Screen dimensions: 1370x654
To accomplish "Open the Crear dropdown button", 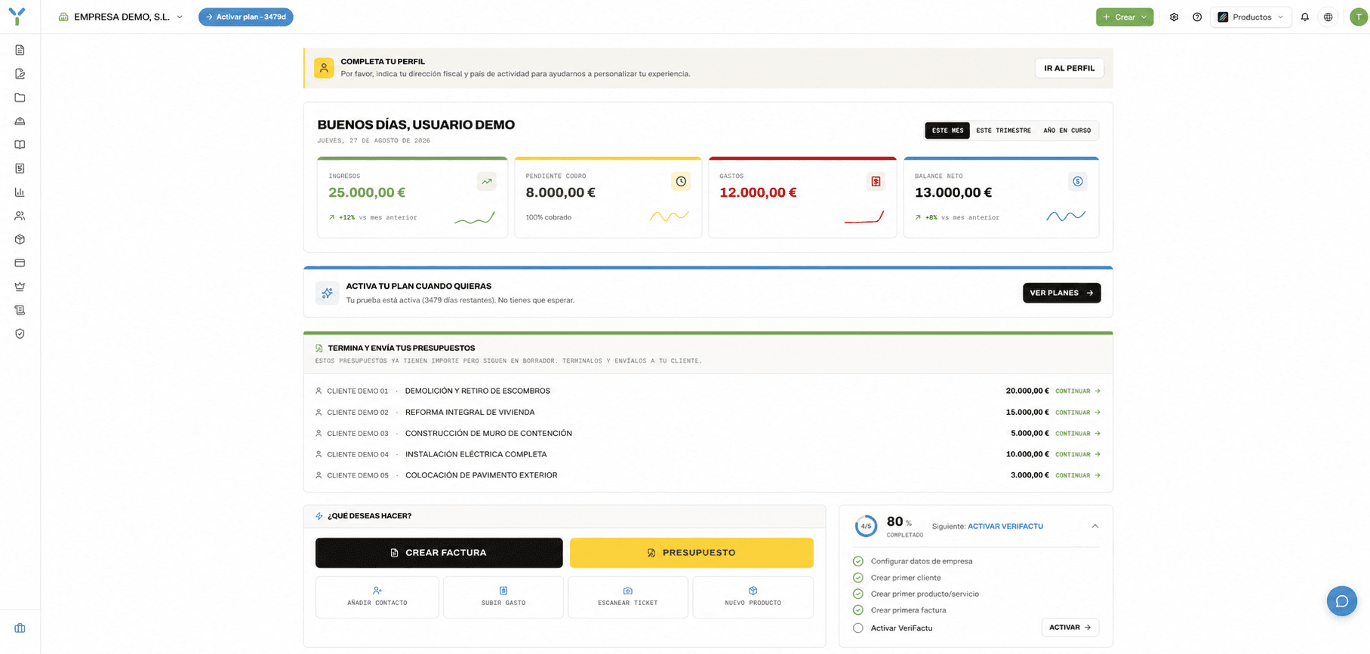I will (1125, 17).
